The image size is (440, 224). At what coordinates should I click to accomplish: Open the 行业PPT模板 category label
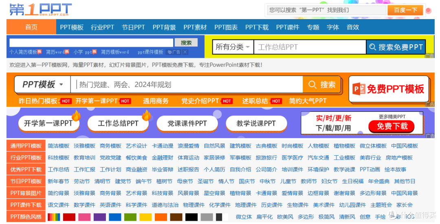click(26, 158)
